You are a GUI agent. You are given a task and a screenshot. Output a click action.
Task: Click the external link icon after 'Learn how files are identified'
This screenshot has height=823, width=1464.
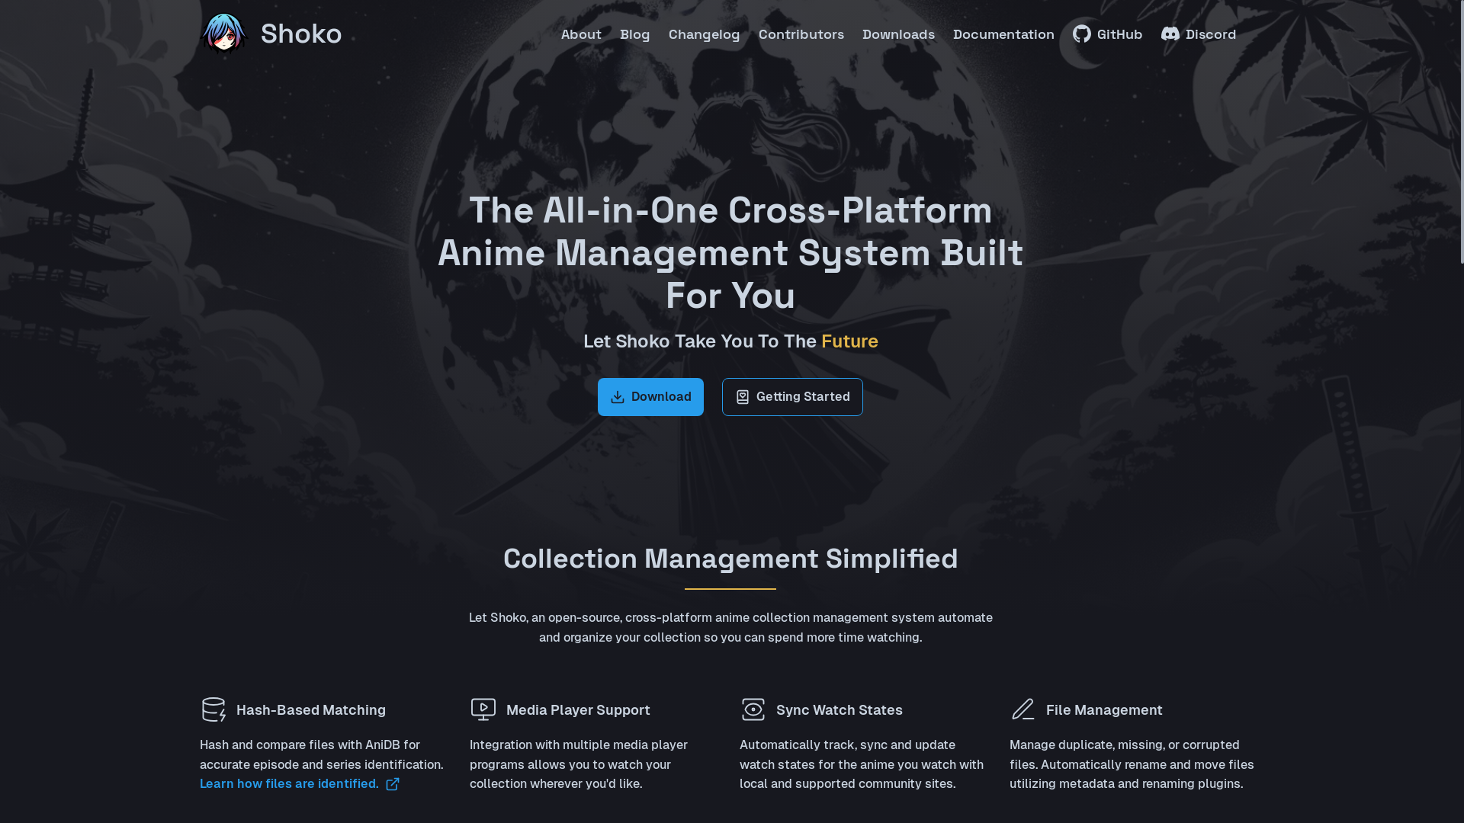pyautogui.click(x=393, y=784)
